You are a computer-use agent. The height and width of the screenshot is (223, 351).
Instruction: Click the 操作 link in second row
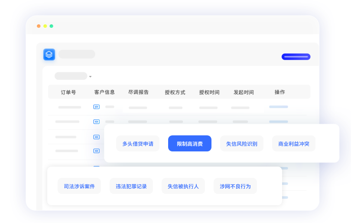pyautogui.click(x=278, y=121)
